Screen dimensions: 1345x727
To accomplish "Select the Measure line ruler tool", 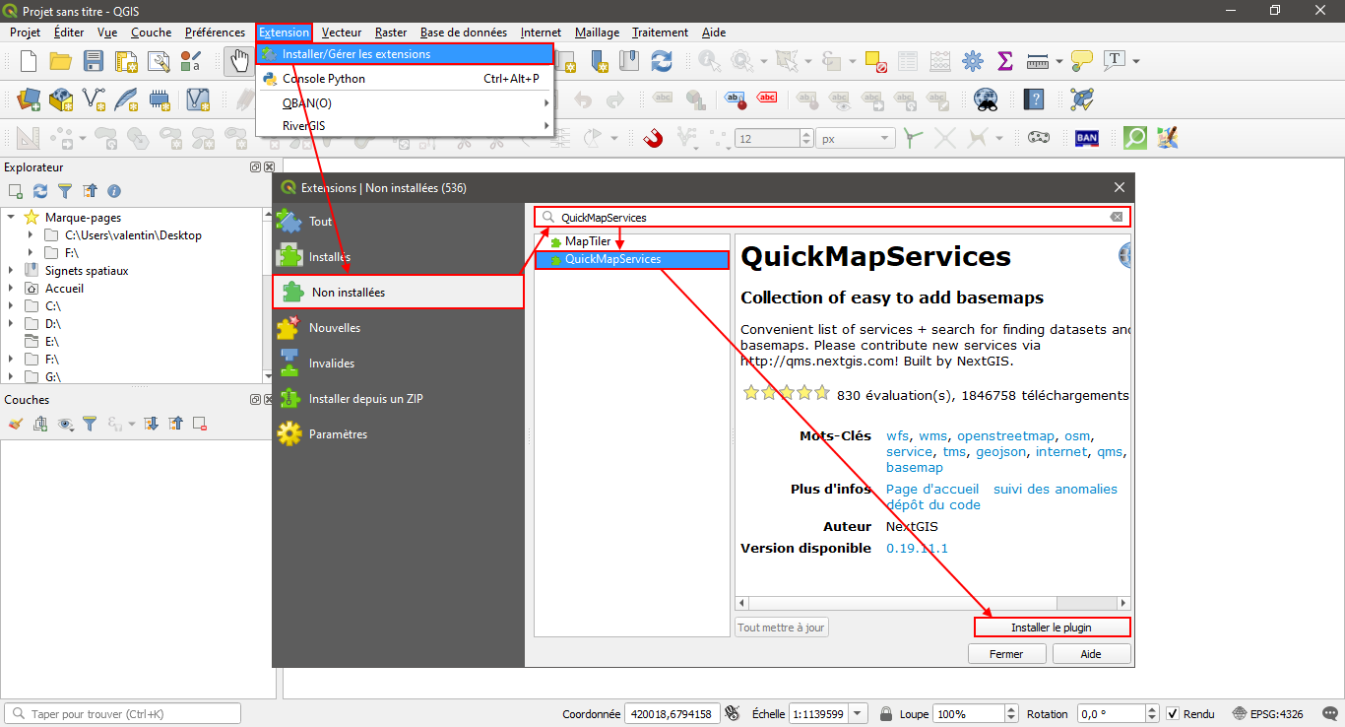I will coord(1037,61).
